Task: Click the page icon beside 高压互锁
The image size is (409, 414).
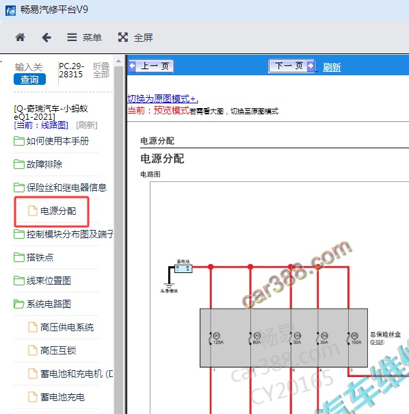Action: click(x=33, y=350)
